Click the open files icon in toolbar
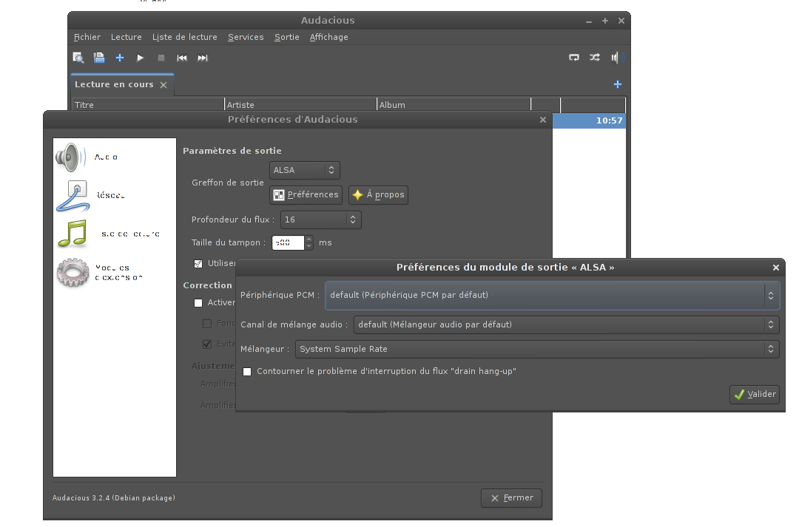799x527 pixels. [x=99, y=58]
